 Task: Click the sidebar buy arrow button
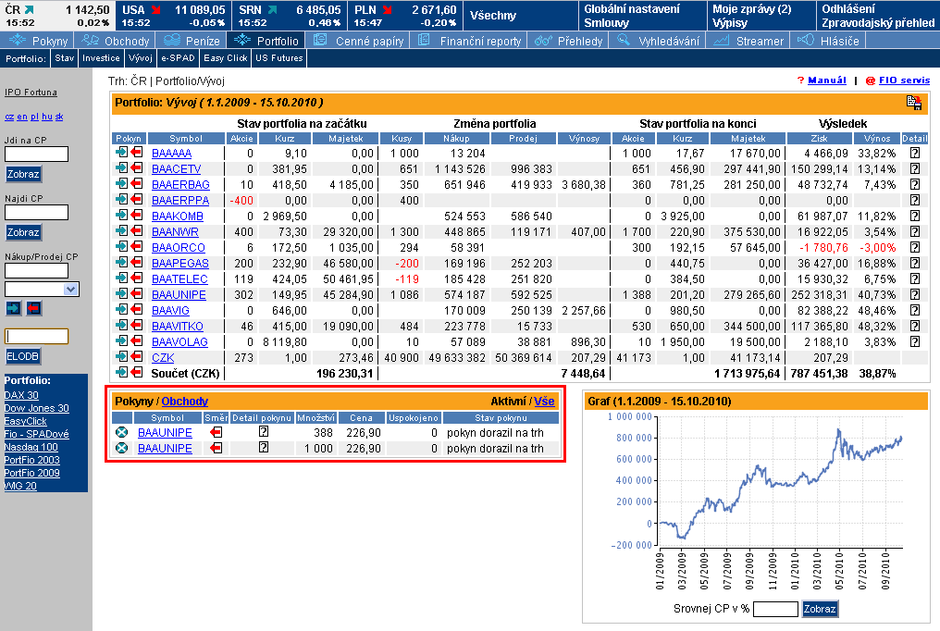click(13, 308)
